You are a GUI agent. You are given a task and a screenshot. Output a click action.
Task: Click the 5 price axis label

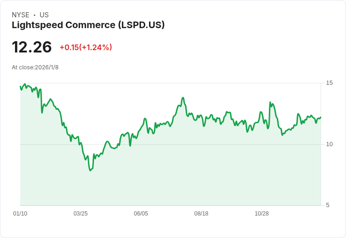coord(328,205)
